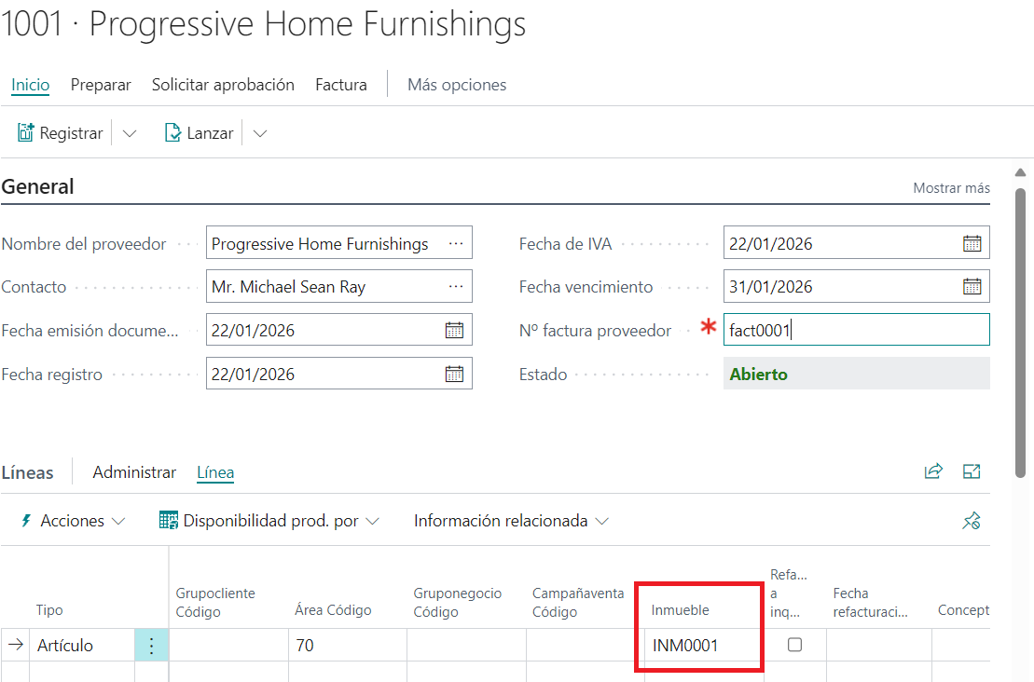Expand the Registrar dropdown arrow
This screenshot has width=1034, height=682.
(x=130, y=134)
